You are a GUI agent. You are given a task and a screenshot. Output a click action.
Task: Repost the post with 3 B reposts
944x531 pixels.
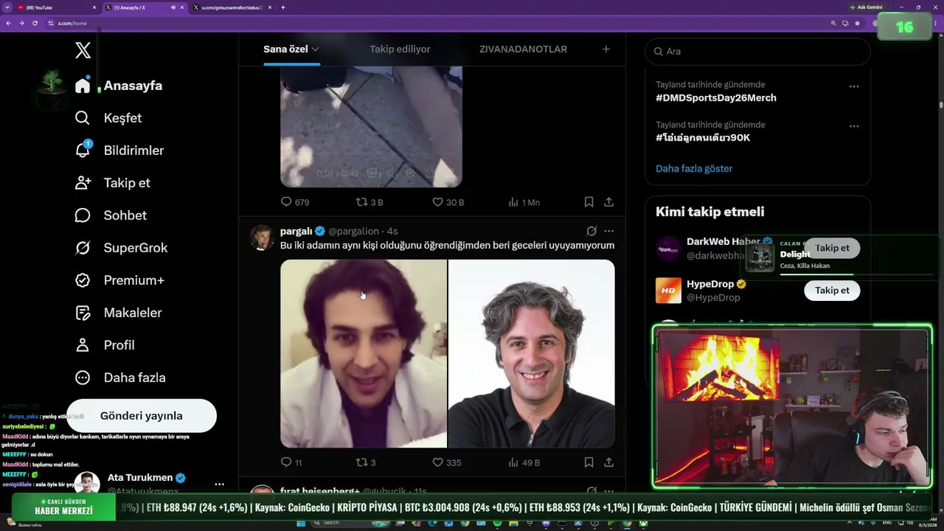click(x=361, y=201)
